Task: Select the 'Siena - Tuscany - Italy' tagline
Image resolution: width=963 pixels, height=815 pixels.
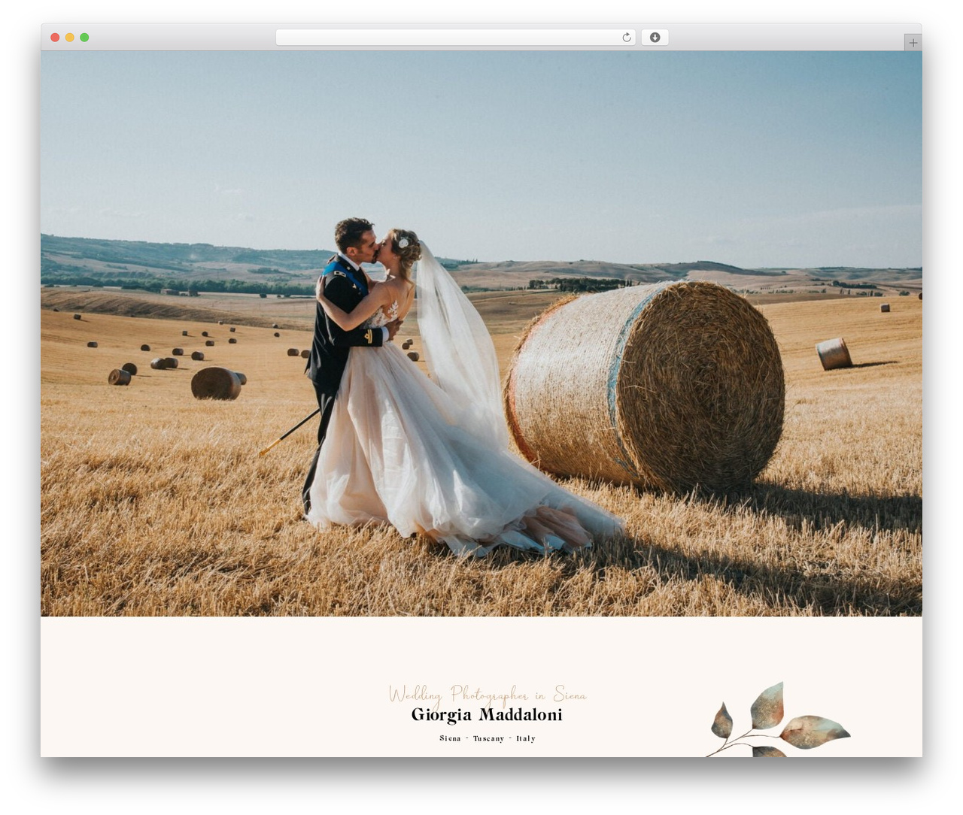Action: (488, 738)
